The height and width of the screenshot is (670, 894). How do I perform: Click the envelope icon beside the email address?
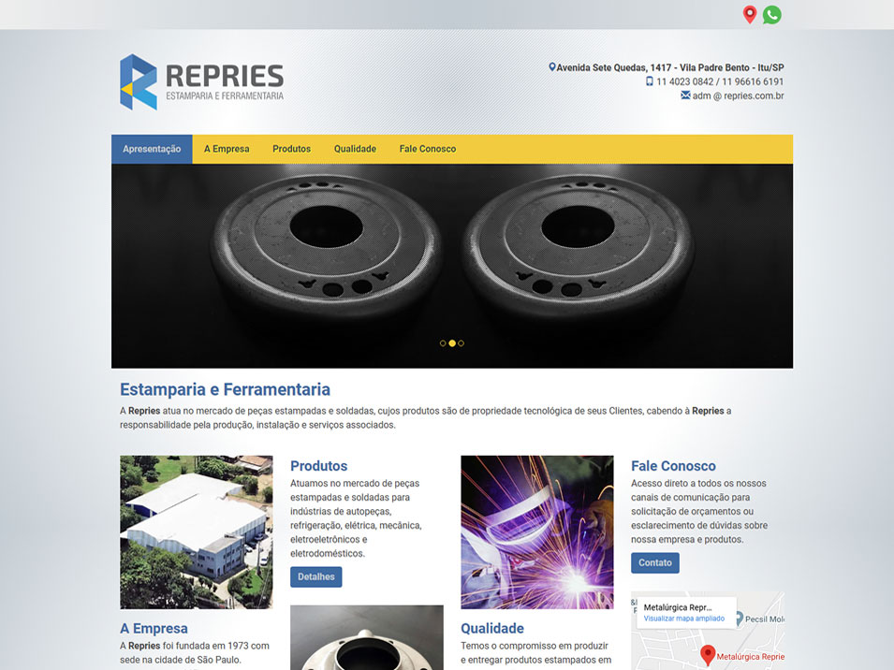[685, 95]
